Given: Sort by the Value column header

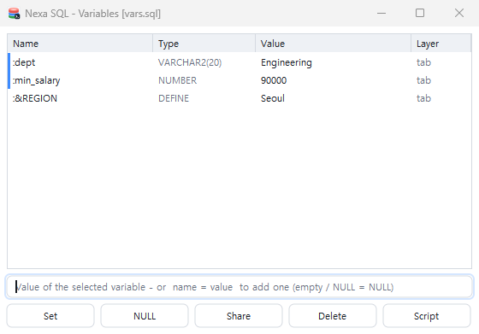Looking at the screenshot, I should pos(334,44).
